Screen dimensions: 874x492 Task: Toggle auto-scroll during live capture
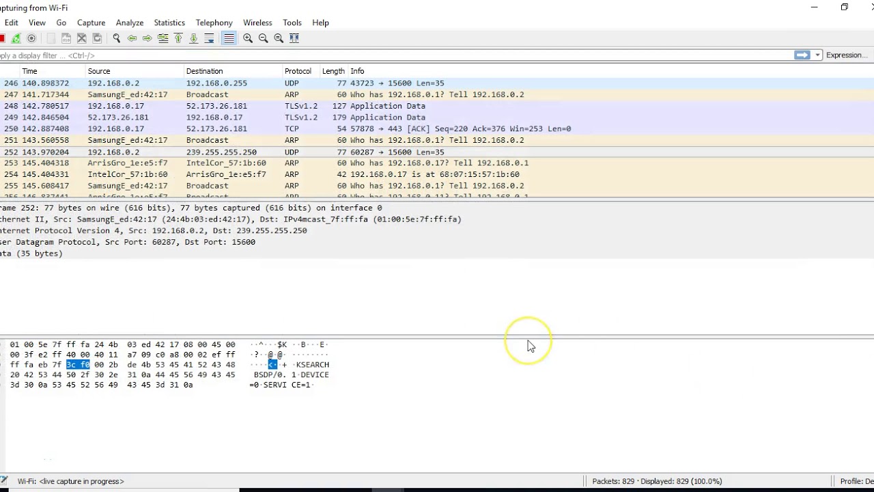point(209,38)
